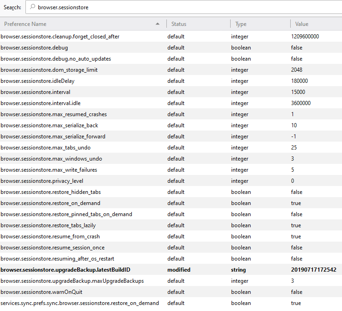Screen dimensions: 342x311
Task: Click value 0 of privacy_level row
Action: coord(293,181)
